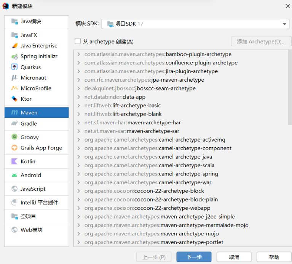
Task: Choose Java Enterprise module type
Action: tap(39, 46)
